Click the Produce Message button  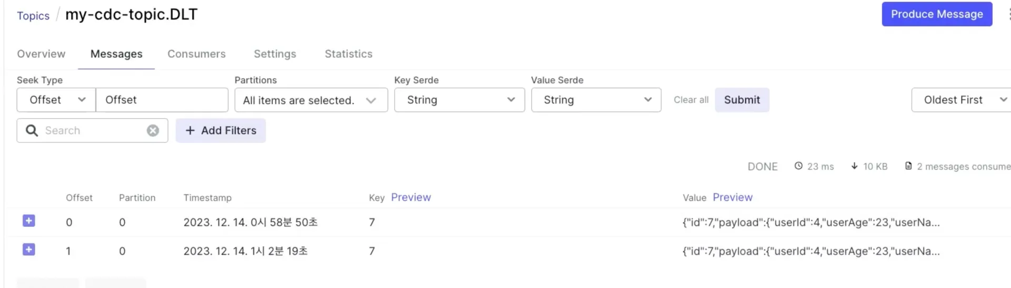pos(937,14)
